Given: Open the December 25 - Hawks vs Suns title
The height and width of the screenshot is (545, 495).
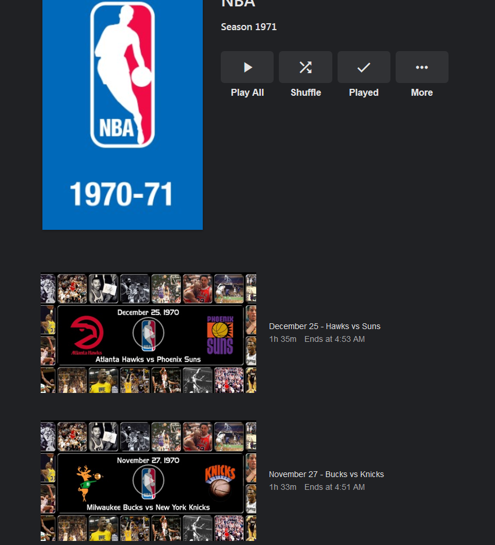Looking at the screenshot, I should coord(325,326).
